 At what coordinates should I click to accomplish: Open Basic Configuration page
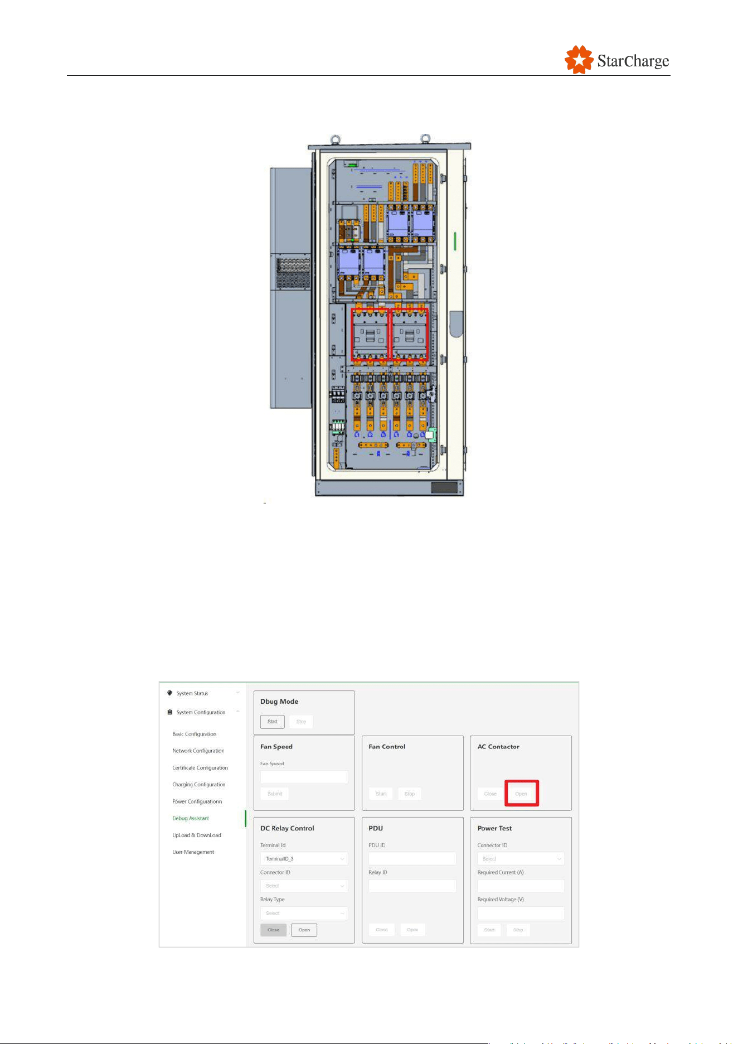[194, 734]
